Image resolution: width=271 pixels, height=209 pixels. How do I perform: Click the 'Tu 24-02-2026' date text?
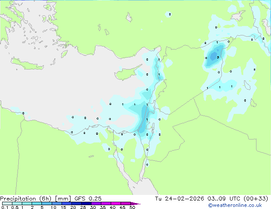[180, 199]
